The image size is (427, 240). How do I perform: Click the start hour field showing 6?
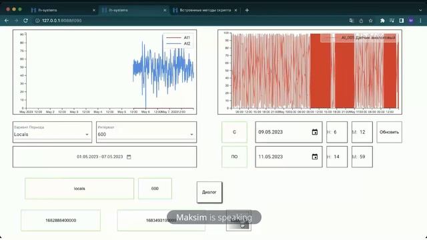(337, 132)
